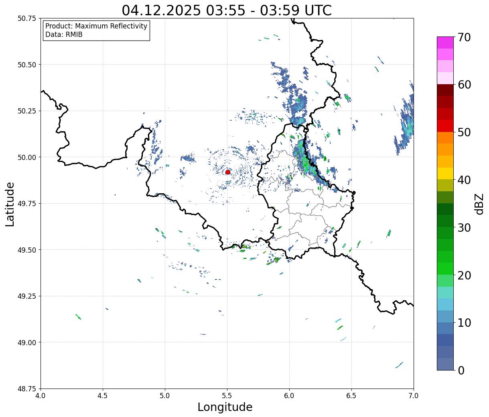Click the longitude tick label 7.0
Screen dimensions: 489x417
pyautogui.click(x=414, y=396)
